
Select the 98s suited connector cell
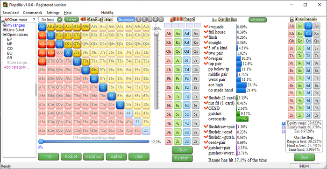(x=94, y=70)
